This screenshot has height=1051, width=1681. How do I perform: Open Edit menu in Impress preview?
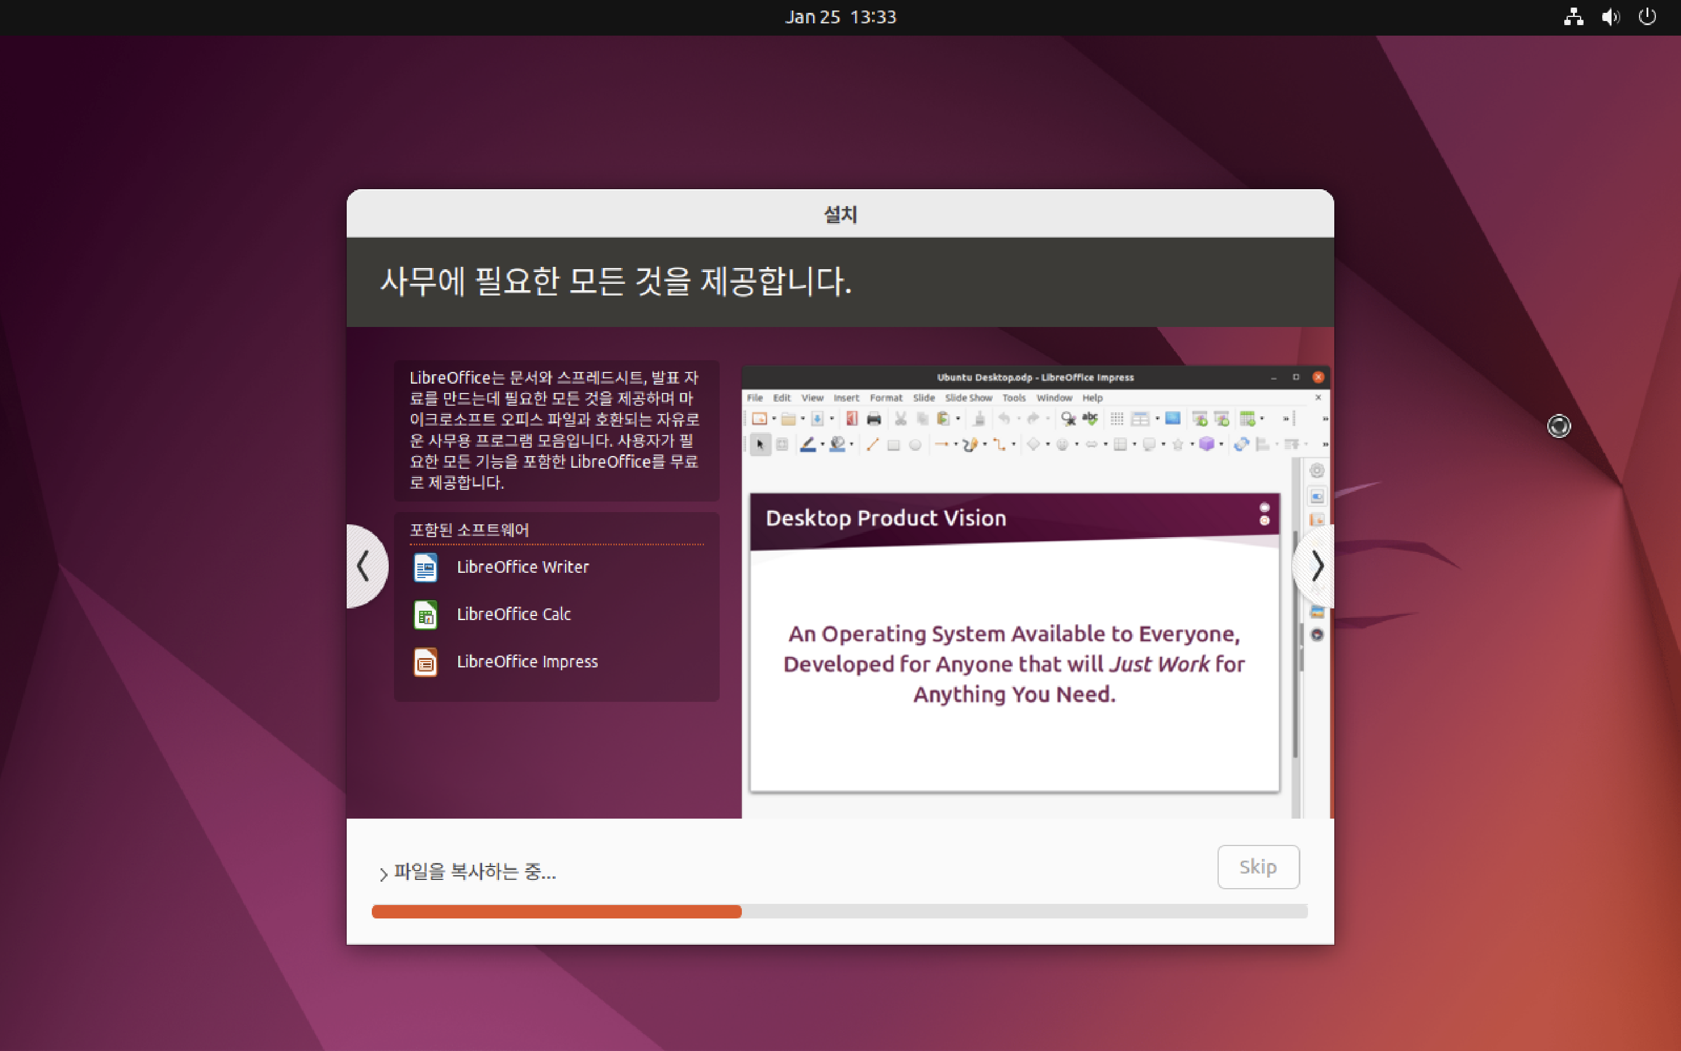click(782, 398)
